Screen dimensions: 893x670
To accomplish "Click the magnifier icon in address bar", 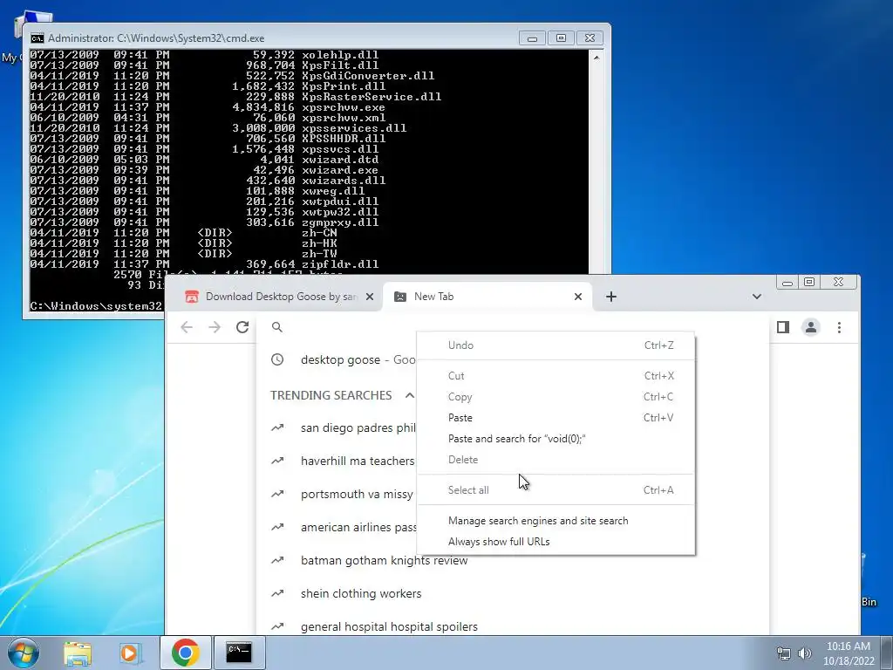I will click(x=276, y=327).
